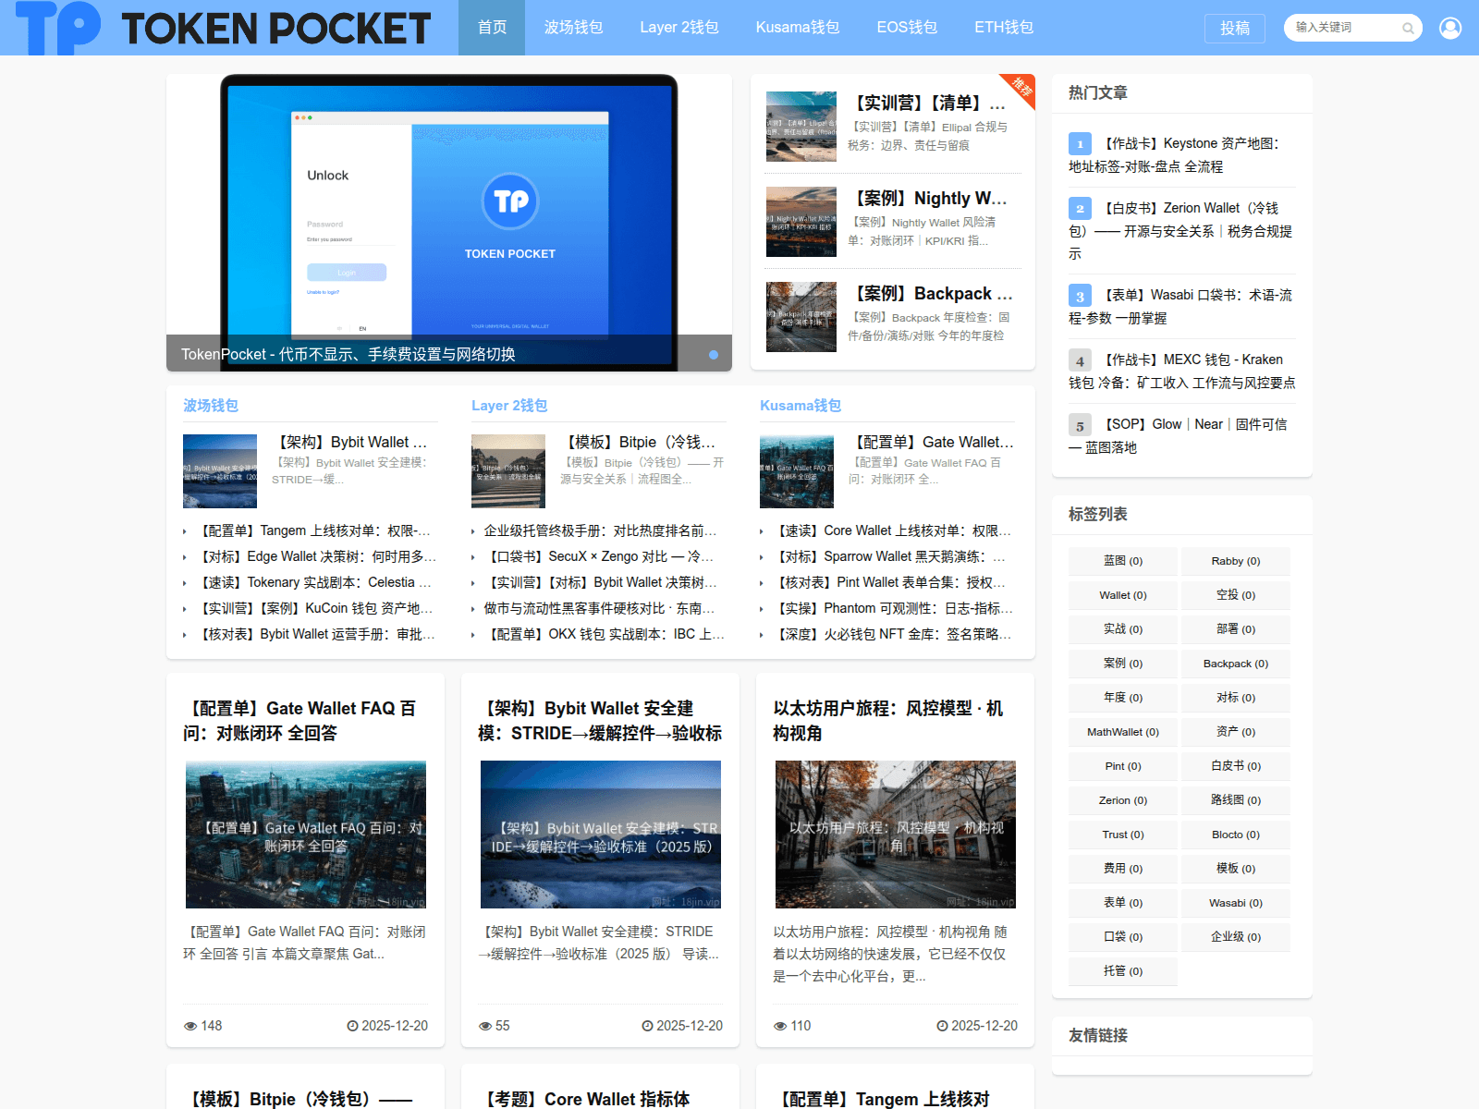This screenshot has height=1109, width=1479.
Task: Click rank 1 badge in hot articles
Action: (x=1080, y=144)
